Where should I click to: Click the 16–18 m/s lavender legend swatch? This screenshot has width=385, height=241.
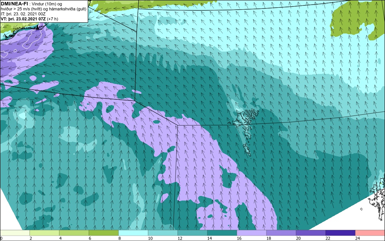[252, 233]
